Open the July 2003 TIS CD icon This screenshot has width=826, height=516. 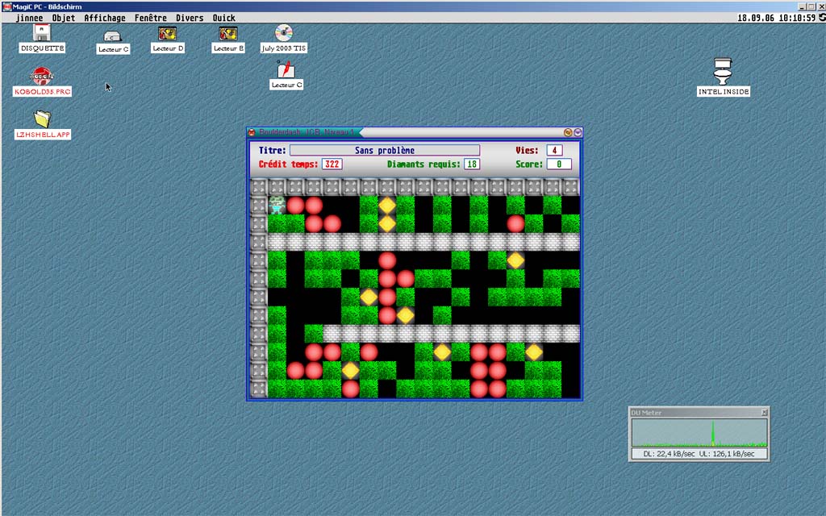(283, 32)
